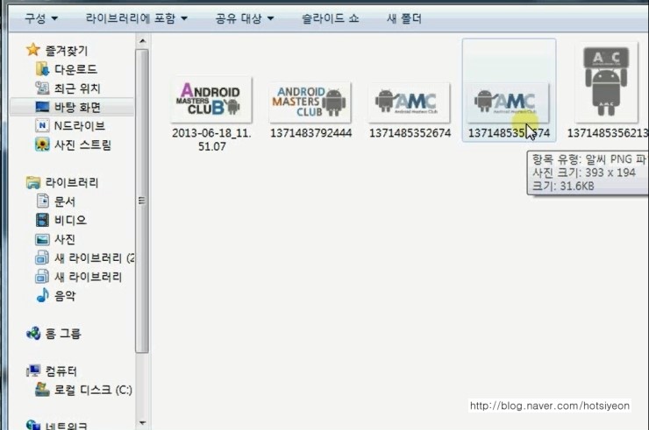Image resolution: width=649 pixels, height=430 pixels.
Task: Select the 문서 library
Action: pos(65,201)
